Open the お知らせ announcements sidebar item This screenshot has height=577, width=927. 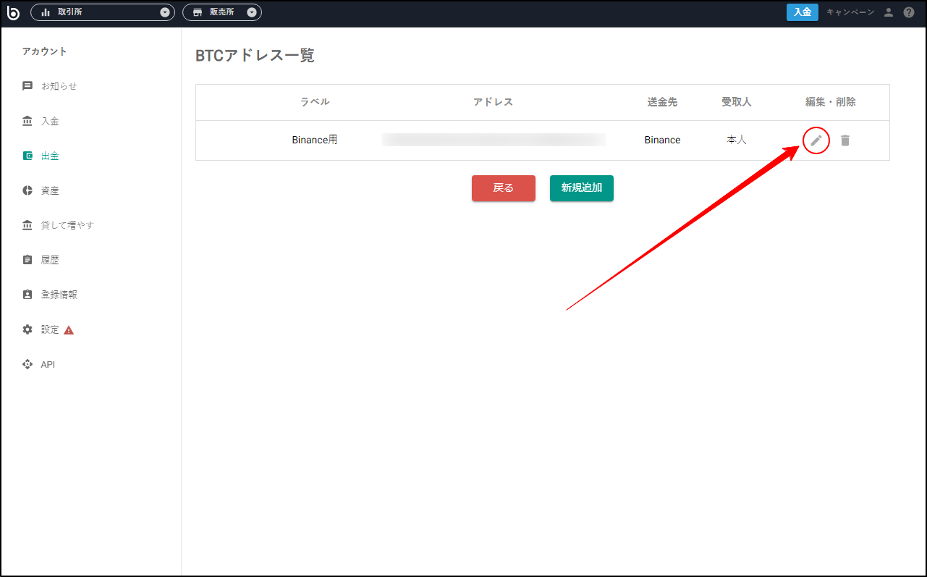click(x=27, y=85)
